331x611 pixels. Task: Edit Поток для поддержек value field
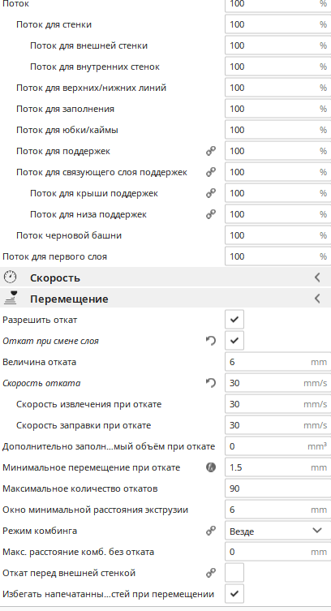click(277, 151)
